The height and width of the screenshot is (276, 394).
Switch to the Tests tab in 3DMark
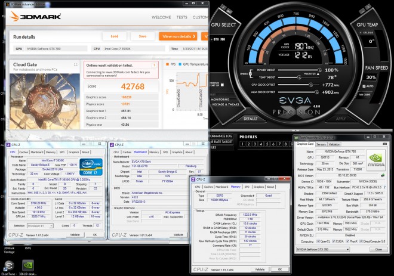(x=181, y=17)
